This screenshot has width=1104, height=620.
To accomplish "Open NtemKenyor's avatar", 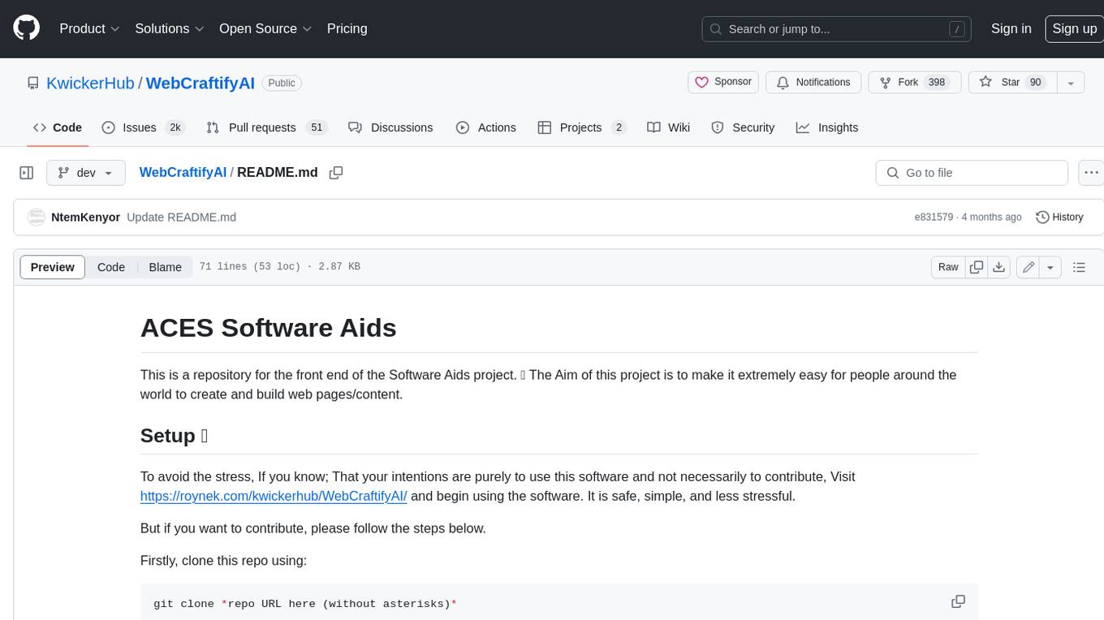I will tap(37, 217).
